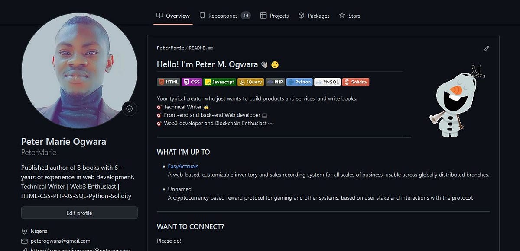Open the README edit pencil icon
Screen dimensions: 520x251
pyautogui.click(x=486, y=48)
